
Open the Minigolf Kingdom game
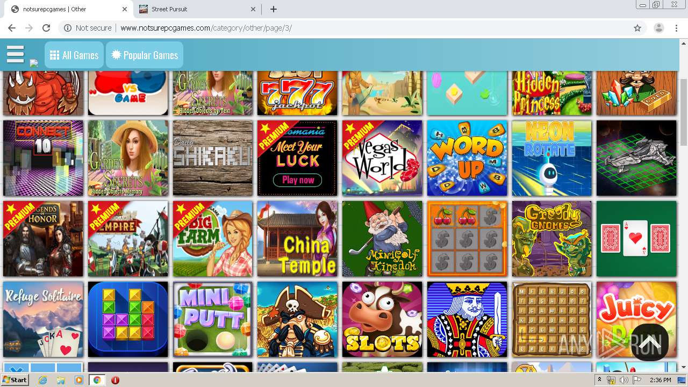[382, 239]
